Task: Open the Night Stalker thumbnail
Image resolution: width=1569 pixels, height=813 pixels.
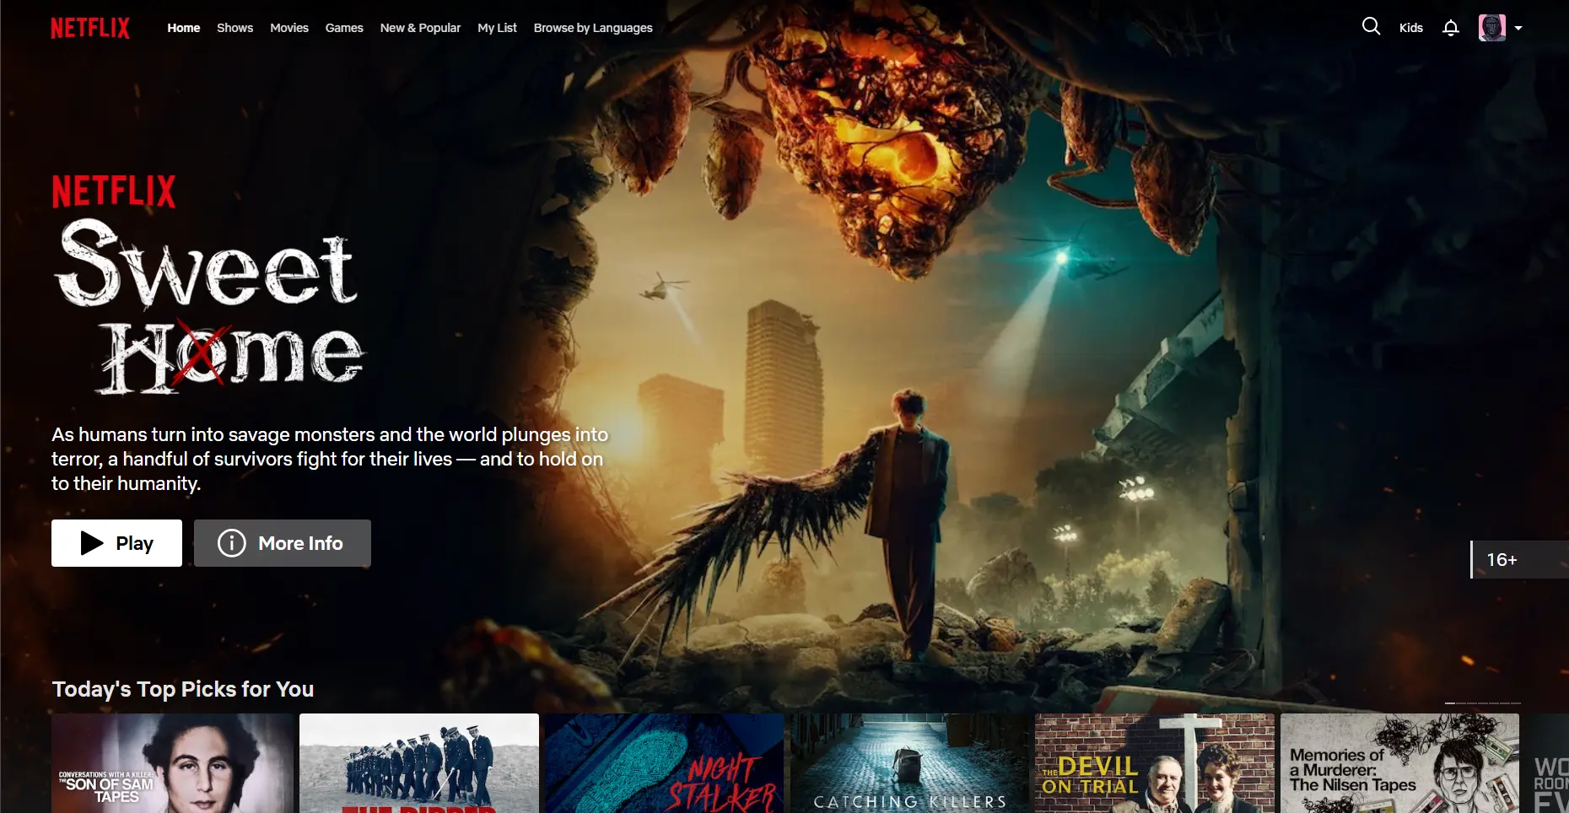Action: click(664, 763)
